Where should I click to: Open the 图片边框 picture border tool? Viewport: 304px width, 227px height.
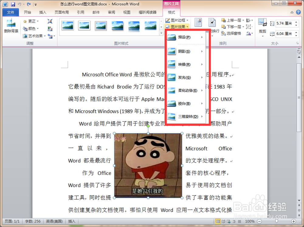(x=177, y=20)
